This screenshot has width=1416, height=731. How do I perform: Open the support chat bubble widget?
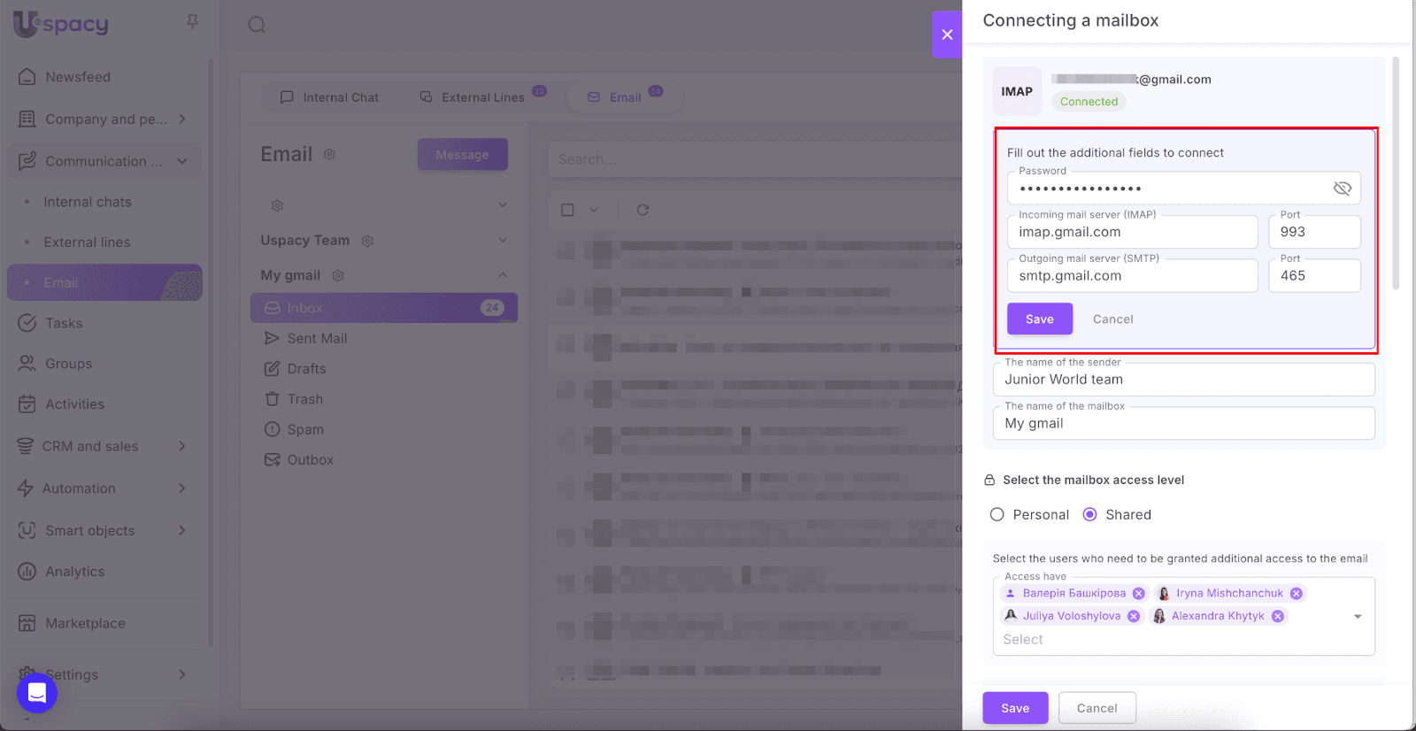pyautogui.click(x=37, y=692)
